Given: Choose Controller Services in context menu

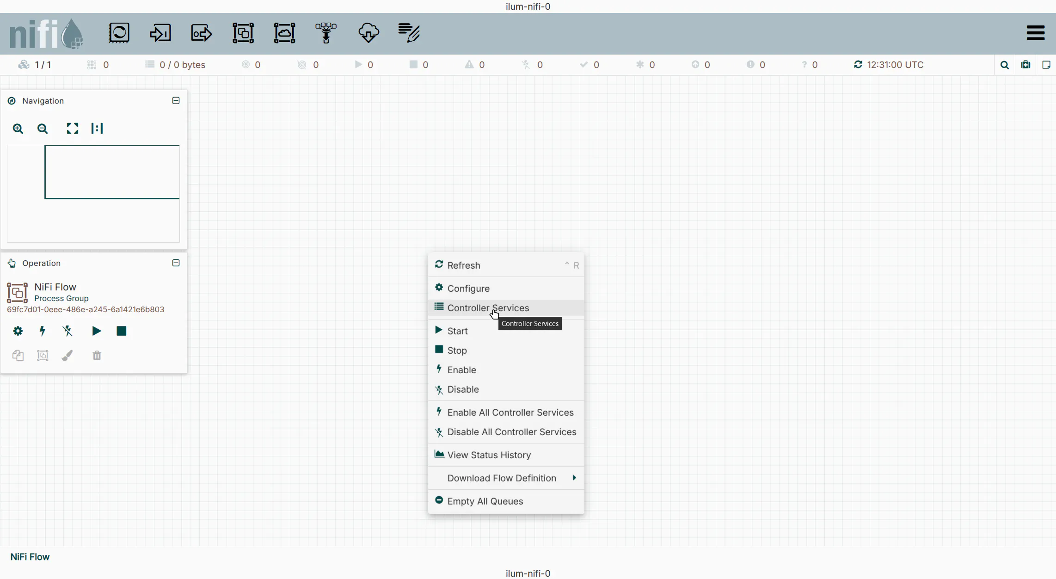Looking at the screenshot, I should pyautogui.click(x=488, y=308).
